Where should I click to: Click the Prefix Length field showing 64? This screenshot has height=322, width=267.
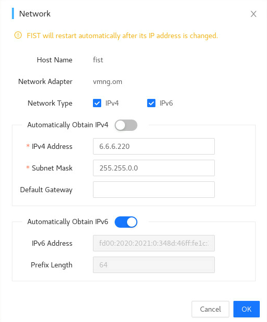pos(154,265)
